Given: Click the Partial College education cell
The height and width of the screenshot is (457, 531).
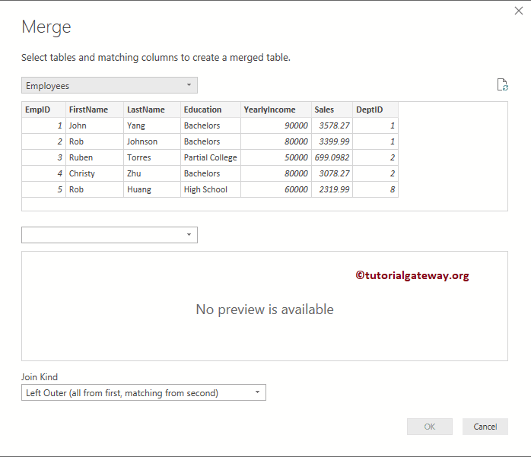Looking at the screenshot, I should click(x=211, y=157).
